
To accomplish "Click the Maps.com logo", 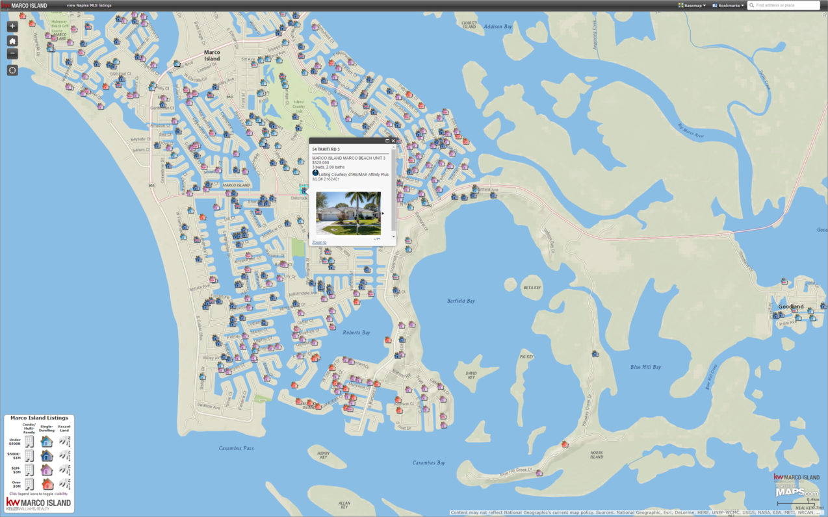I will coord(797,492).
